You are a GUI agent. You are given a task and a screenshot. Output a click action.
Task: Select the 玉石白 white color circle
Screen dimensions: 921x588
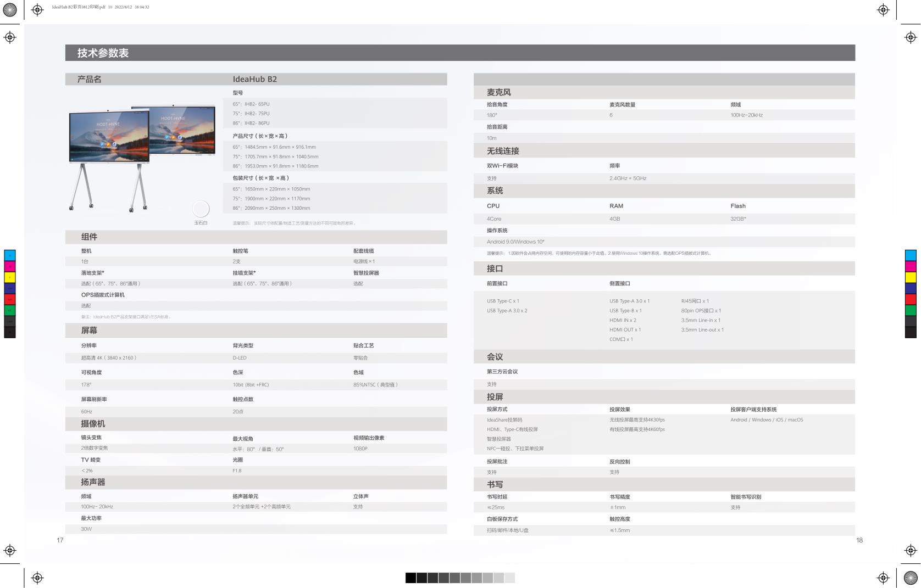point(201,209)
